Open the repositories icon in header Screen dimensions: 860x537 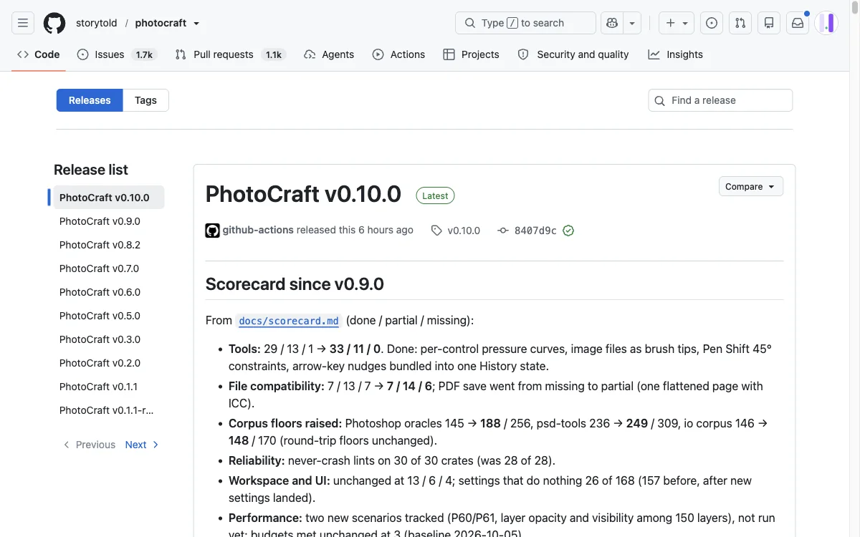coord(769,23)
